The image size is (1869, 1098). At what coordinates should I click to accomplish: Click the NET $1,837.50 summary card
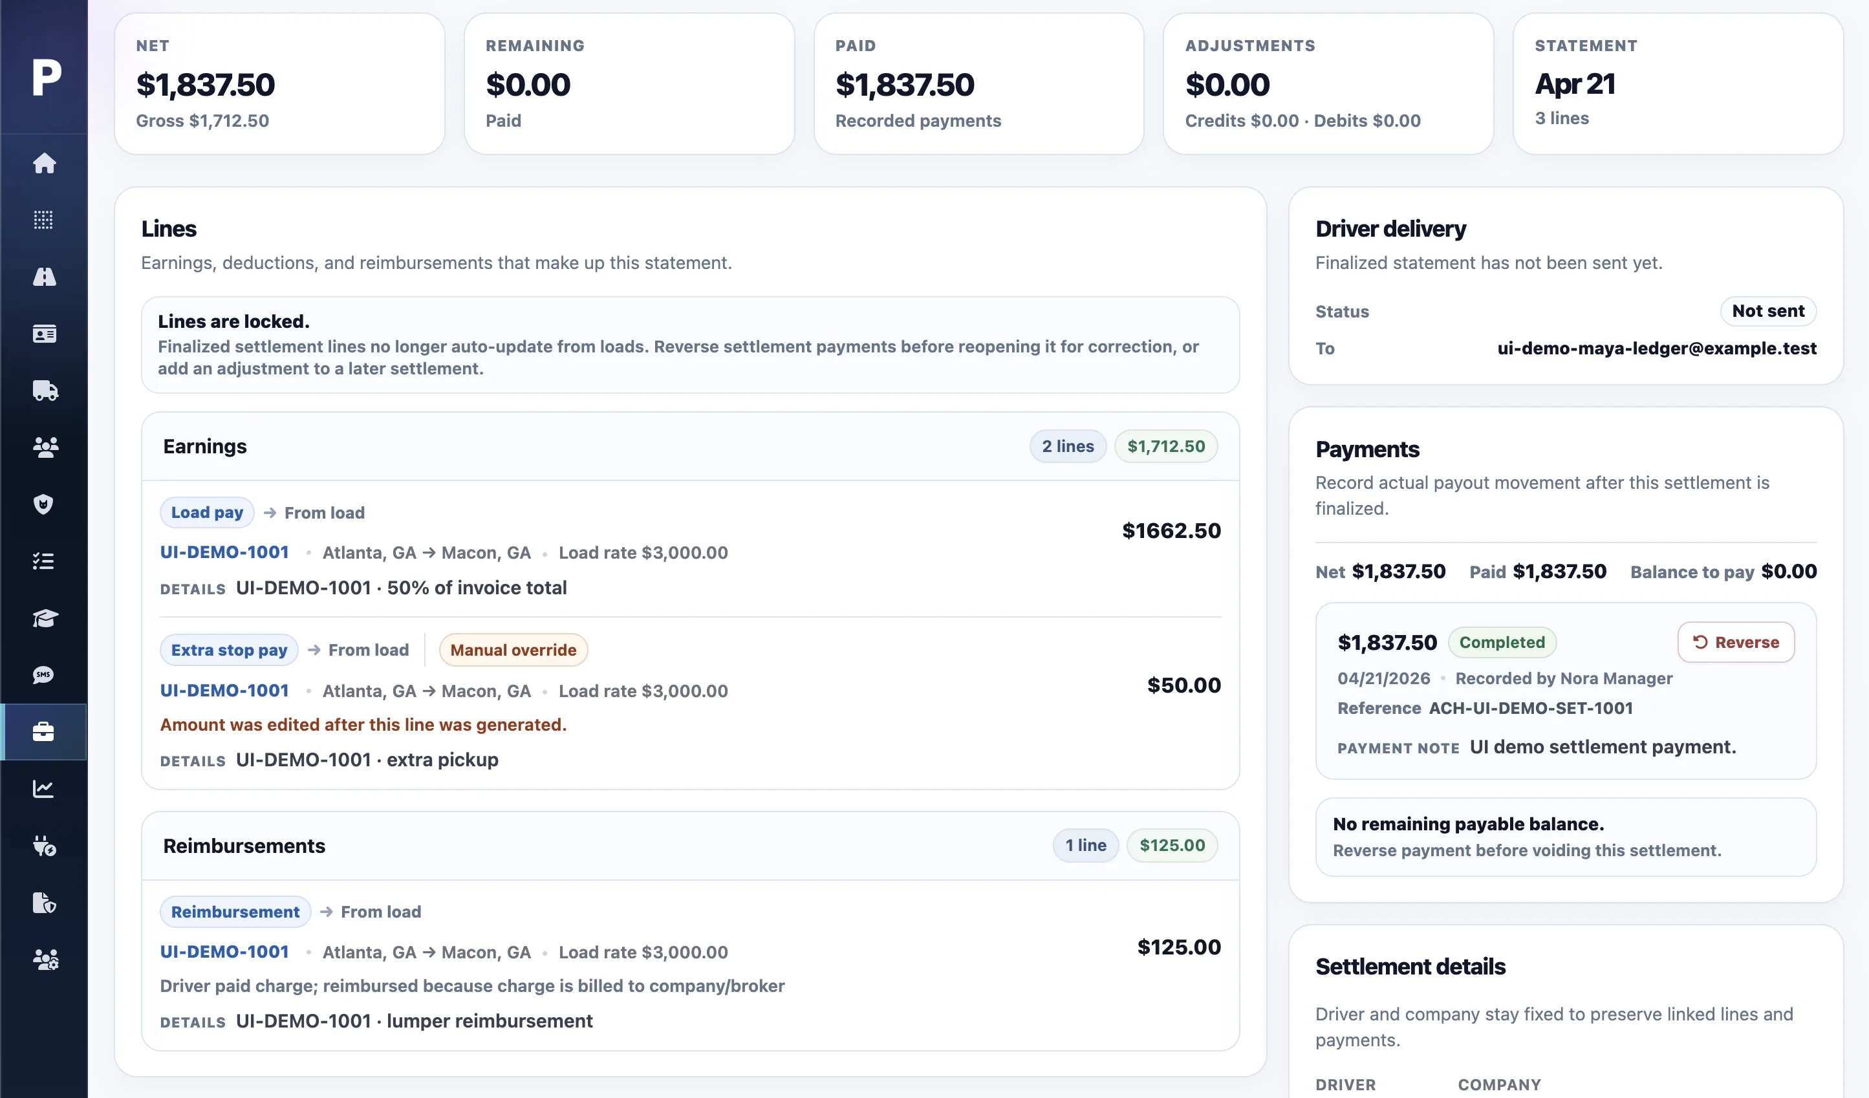tap(279, 84)
